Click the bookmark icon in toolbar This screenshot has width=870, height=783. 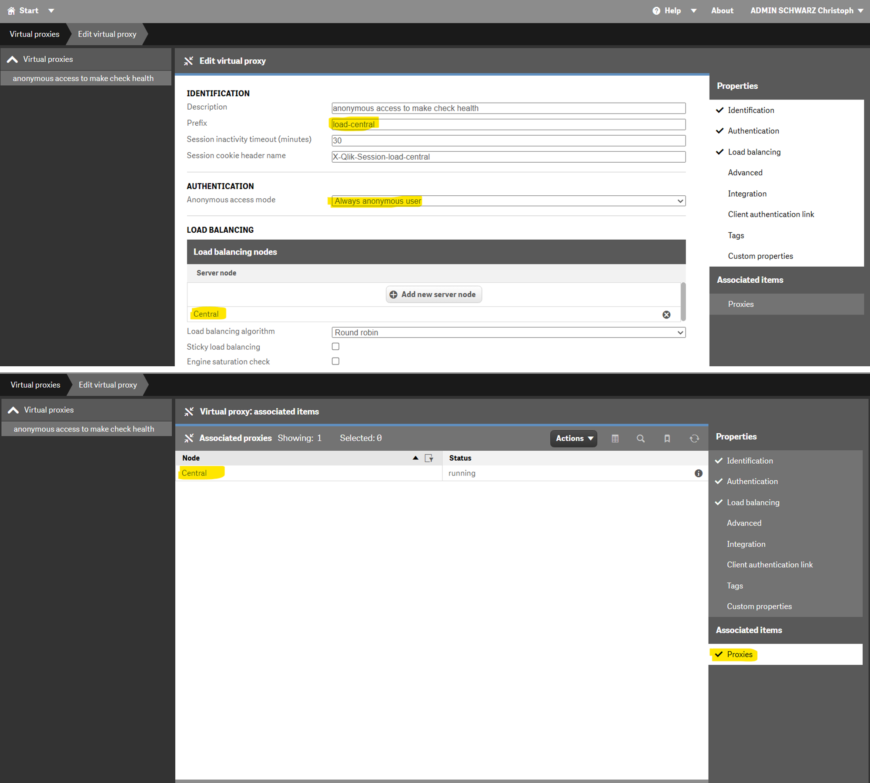click(667, 438)
